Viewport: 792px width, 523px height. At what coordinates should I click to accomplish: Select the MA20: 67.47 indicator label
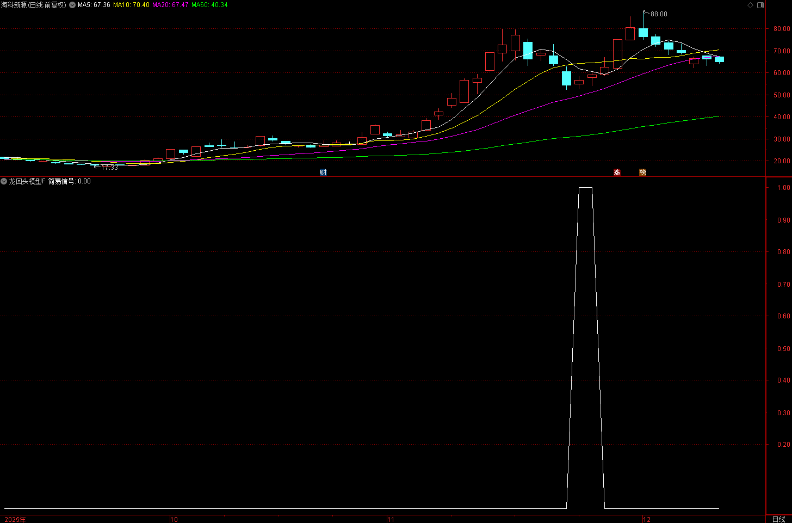click(170, 5)
